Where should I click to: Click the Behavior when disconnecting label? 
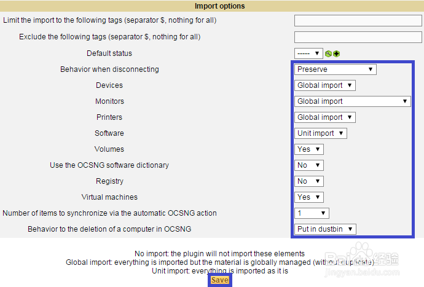coord(109,69)
